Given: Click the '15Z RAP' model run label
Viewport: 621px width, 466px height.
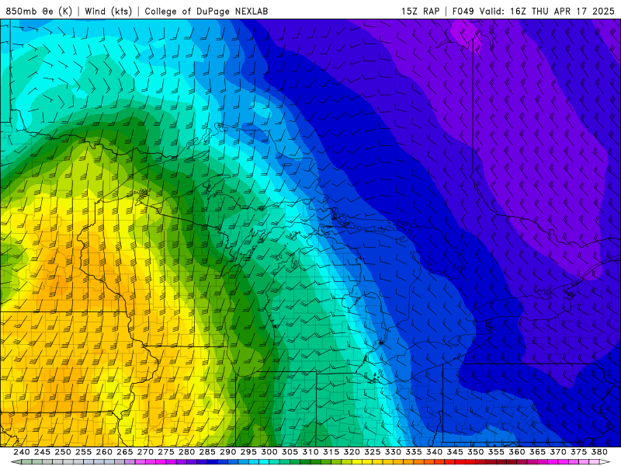Looking at the screenshot, I should coord(421,11).
